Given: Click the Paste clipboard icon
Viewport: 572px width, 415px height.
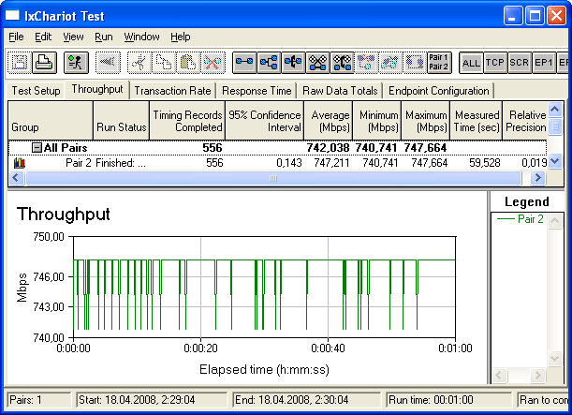Looking at the screenshot, I should point(188,63).
